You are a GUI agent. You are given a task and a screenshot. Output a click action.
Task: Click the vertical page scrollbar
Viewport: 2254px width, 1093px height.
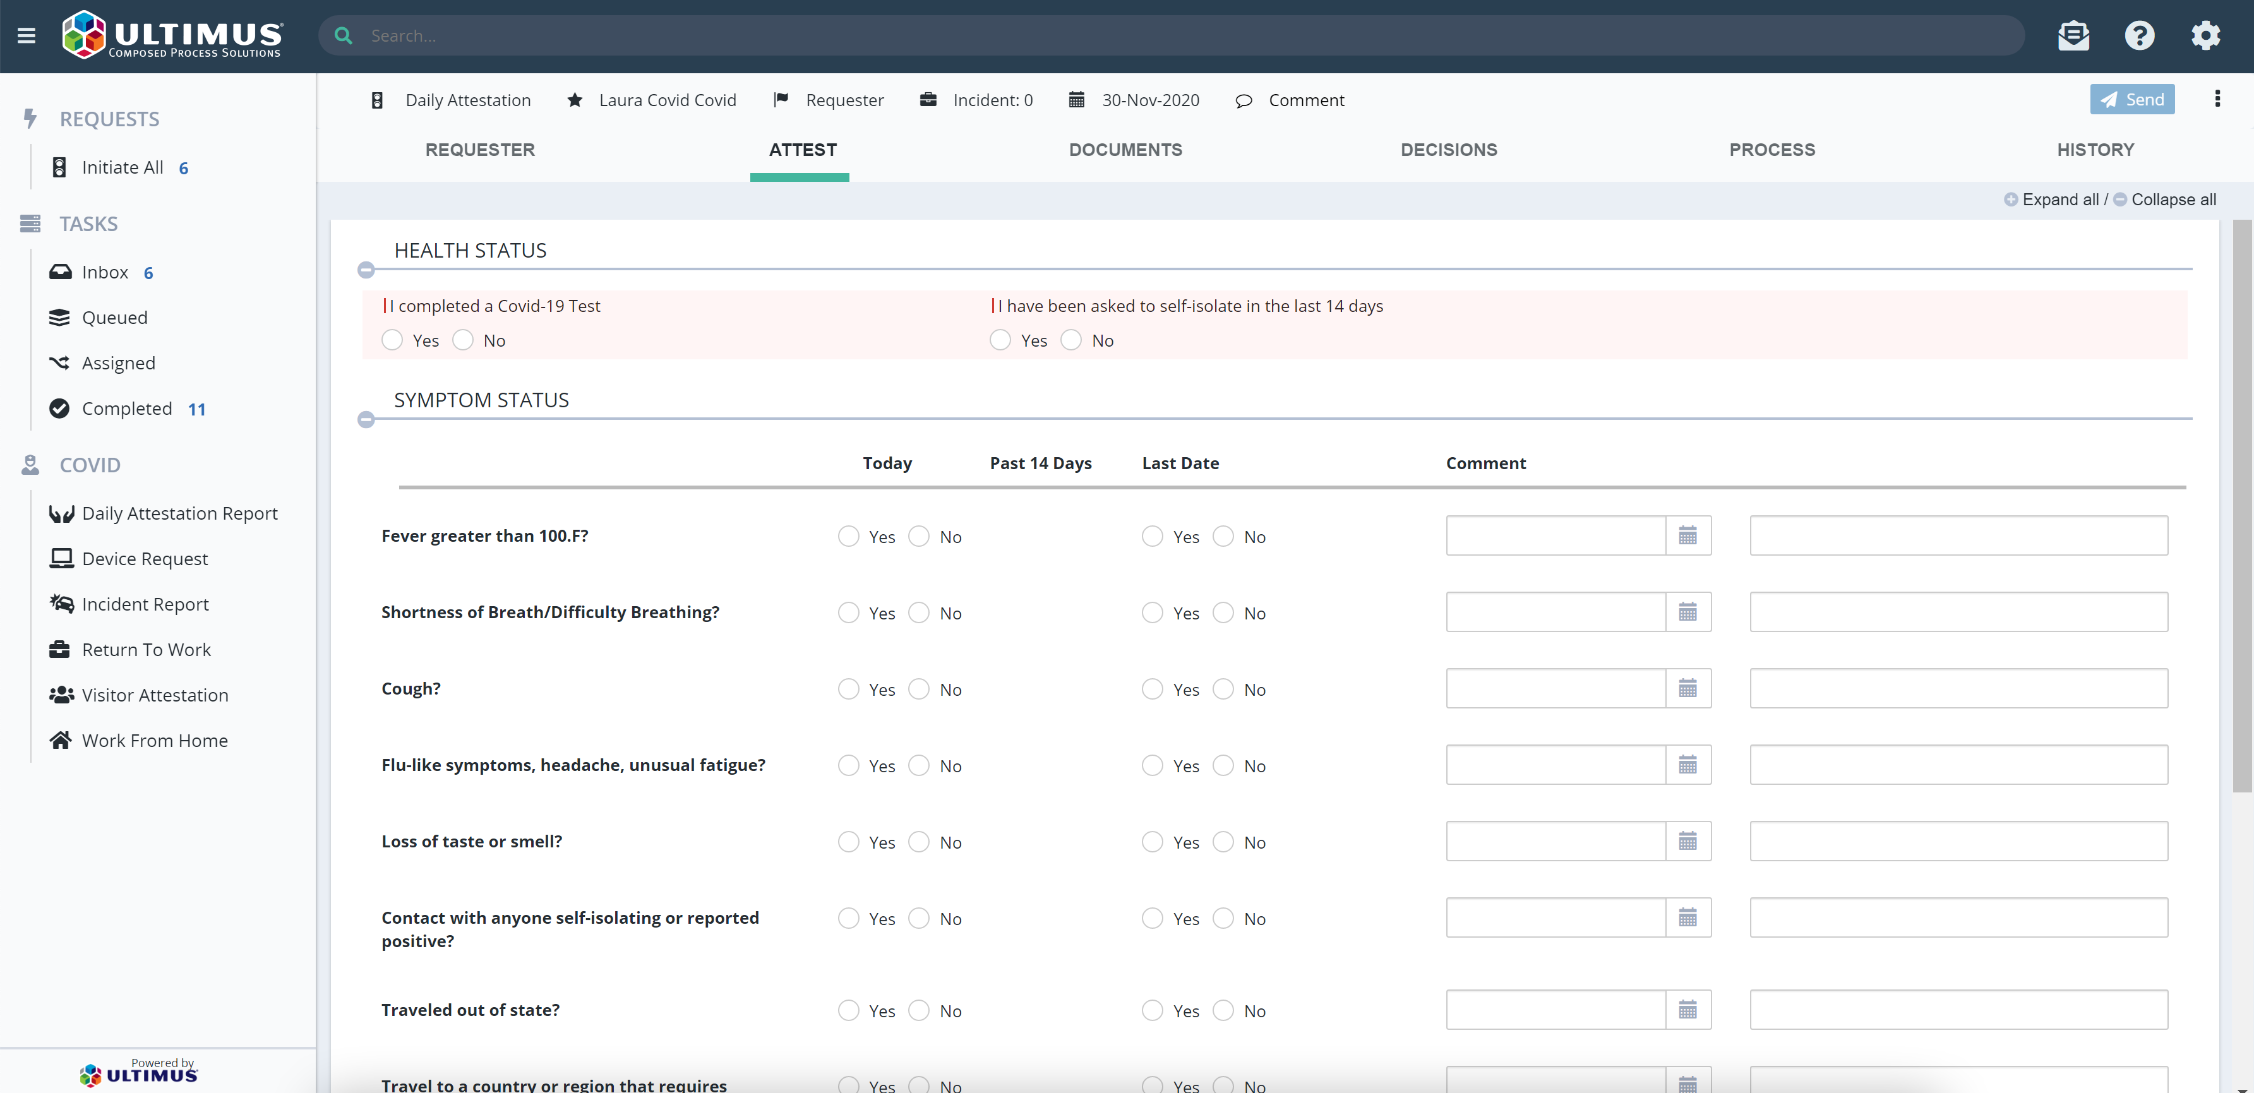coord(2242,508)
